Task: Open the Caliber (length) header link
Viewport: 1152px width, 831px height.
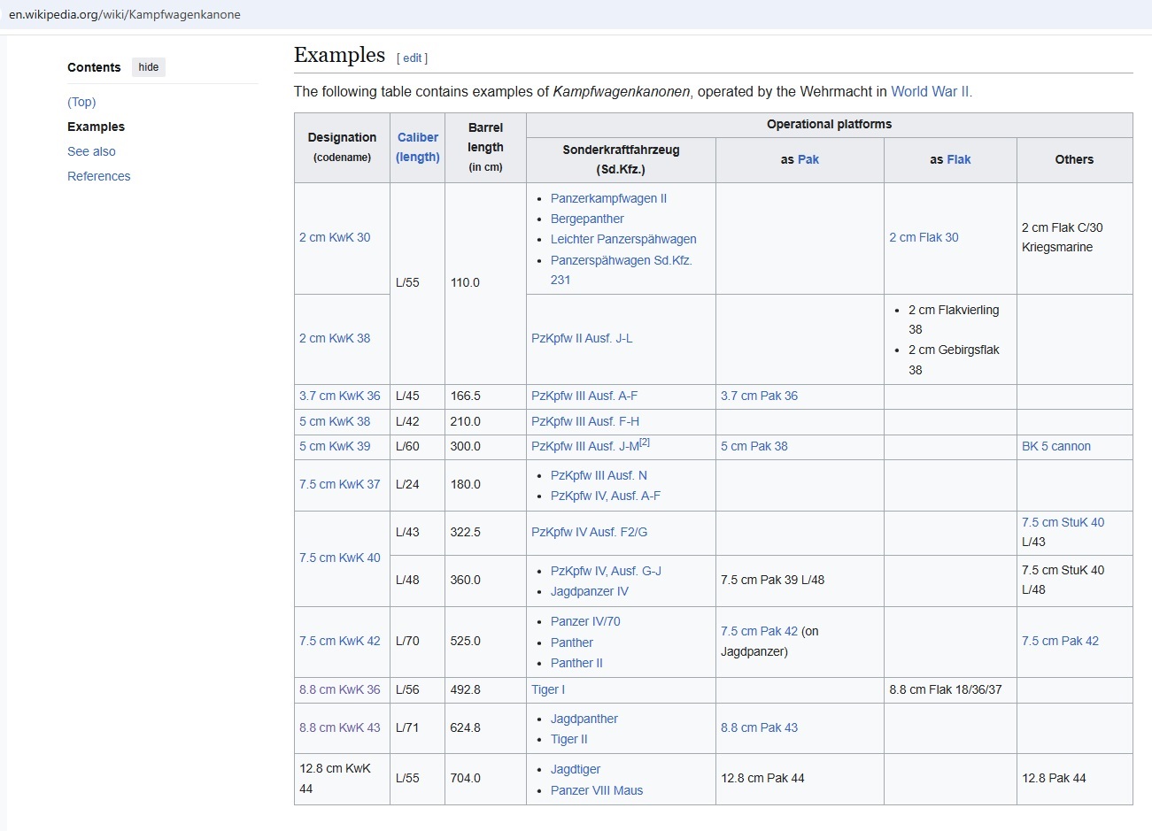Action: coord(418,147)
